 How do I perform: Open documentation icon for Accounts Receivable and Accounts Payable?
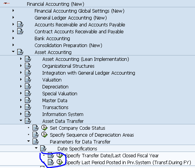click(20, 24)
